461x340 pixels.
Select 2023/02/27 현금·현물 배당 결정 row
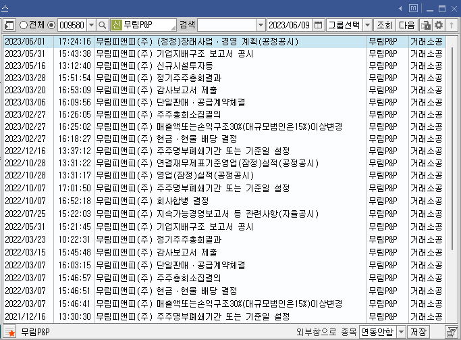coord(225,139)
